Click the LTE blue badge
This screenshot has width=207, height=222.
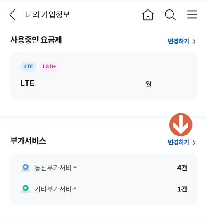[29, 66]
